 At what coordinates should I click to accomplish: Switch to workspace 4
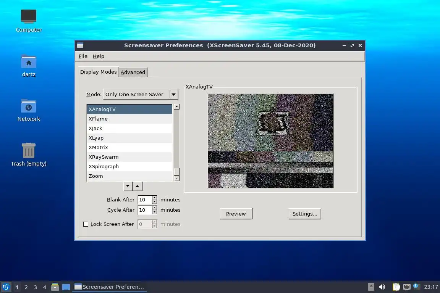(x=45, y=287)
